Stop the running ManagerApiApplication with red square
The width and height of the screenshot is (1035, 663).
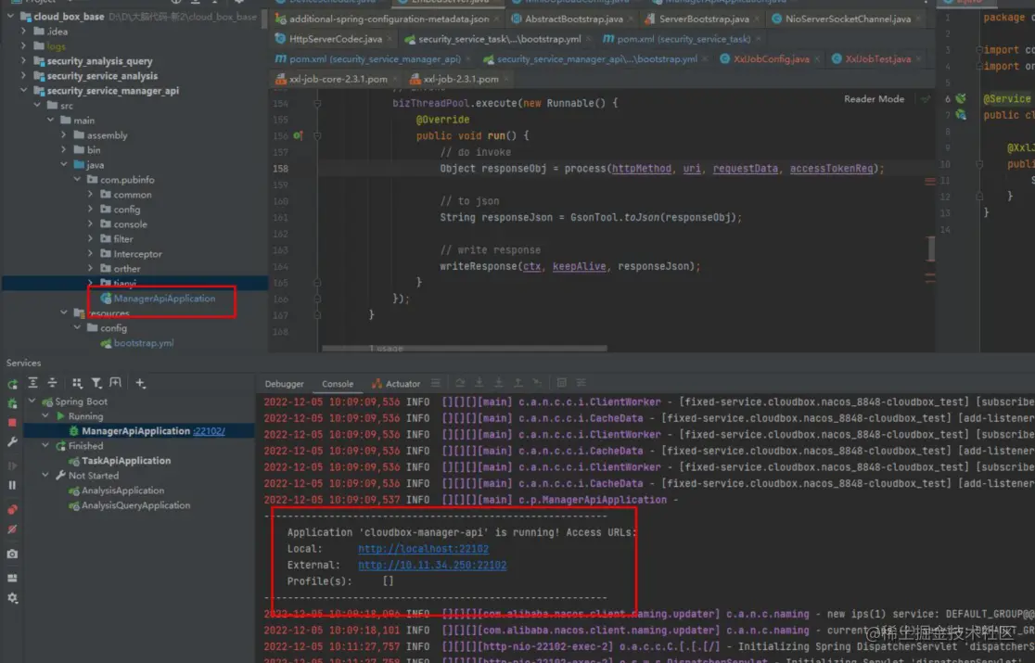pyautogui.click(x=13, y=422)
